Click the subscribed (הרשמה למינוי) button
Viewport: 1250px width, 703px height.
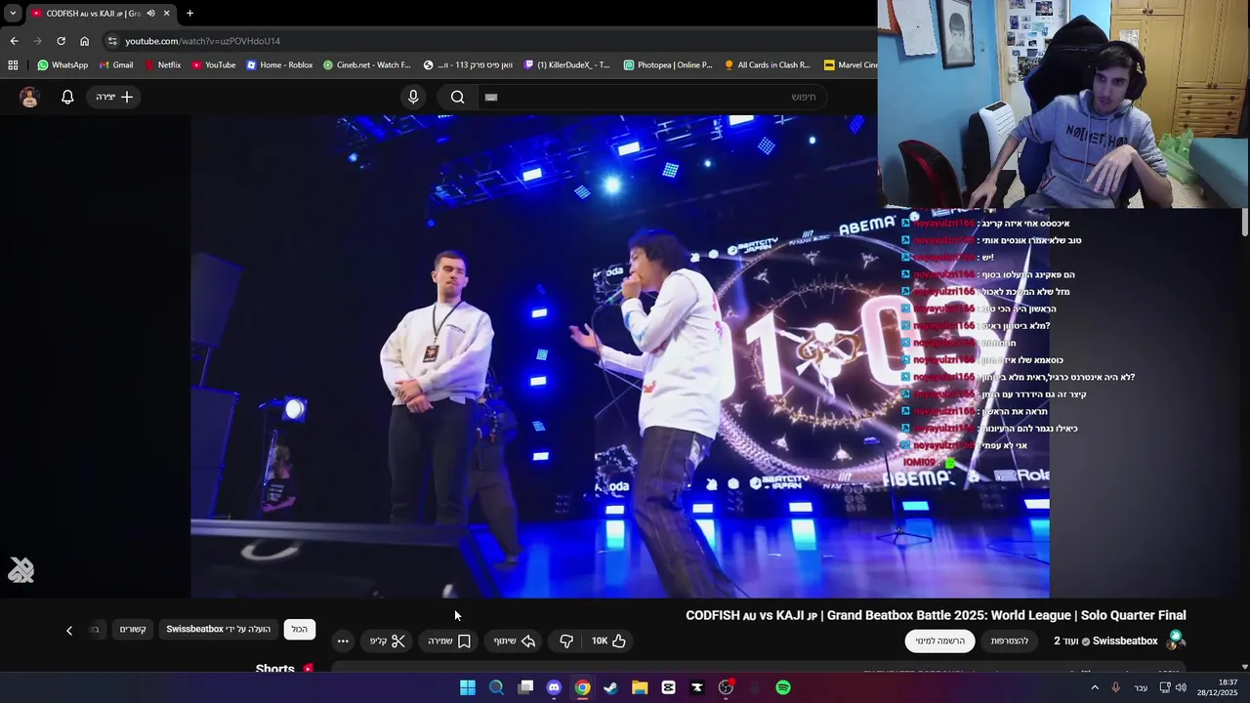click(x=940, y=641)
